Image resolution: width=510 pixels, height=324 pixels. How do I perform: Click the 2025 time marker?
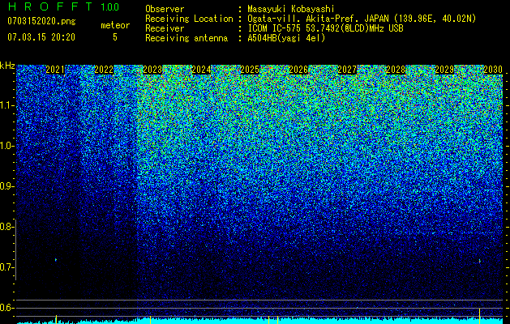(250, 70)
